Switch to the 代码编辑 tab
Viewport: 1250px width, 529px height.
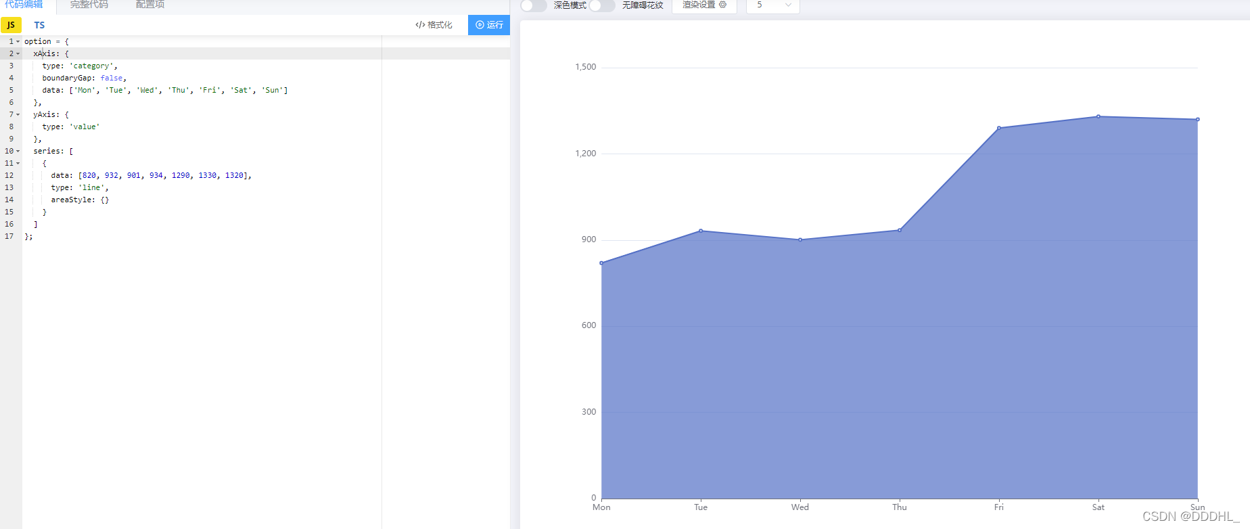24,4
